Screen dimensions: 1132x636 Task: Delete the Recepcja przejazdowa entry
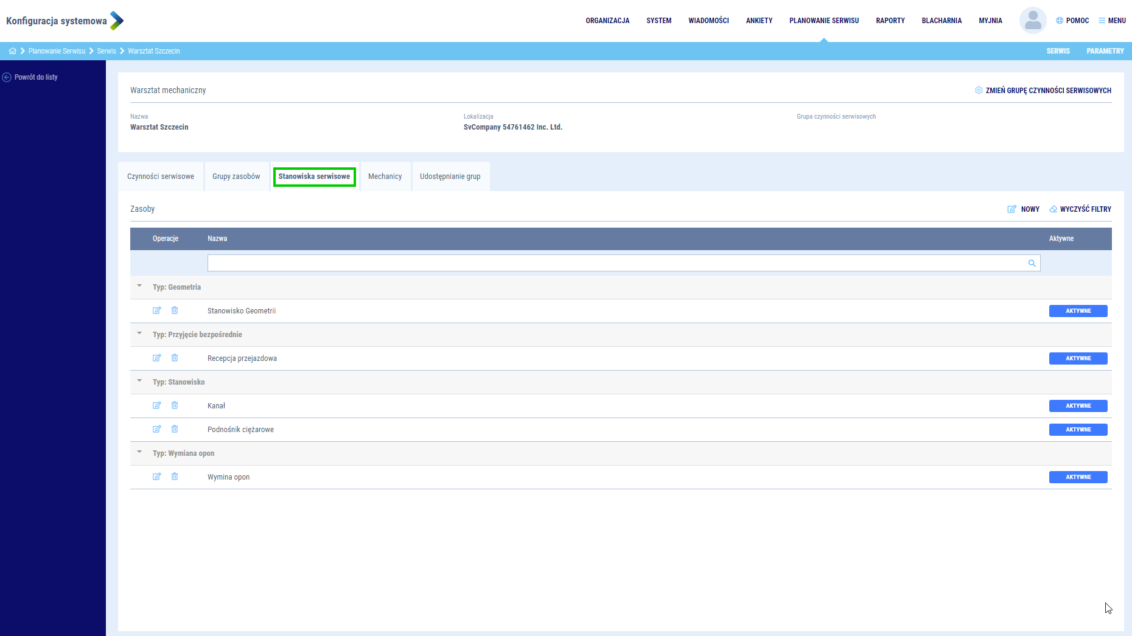175,358
